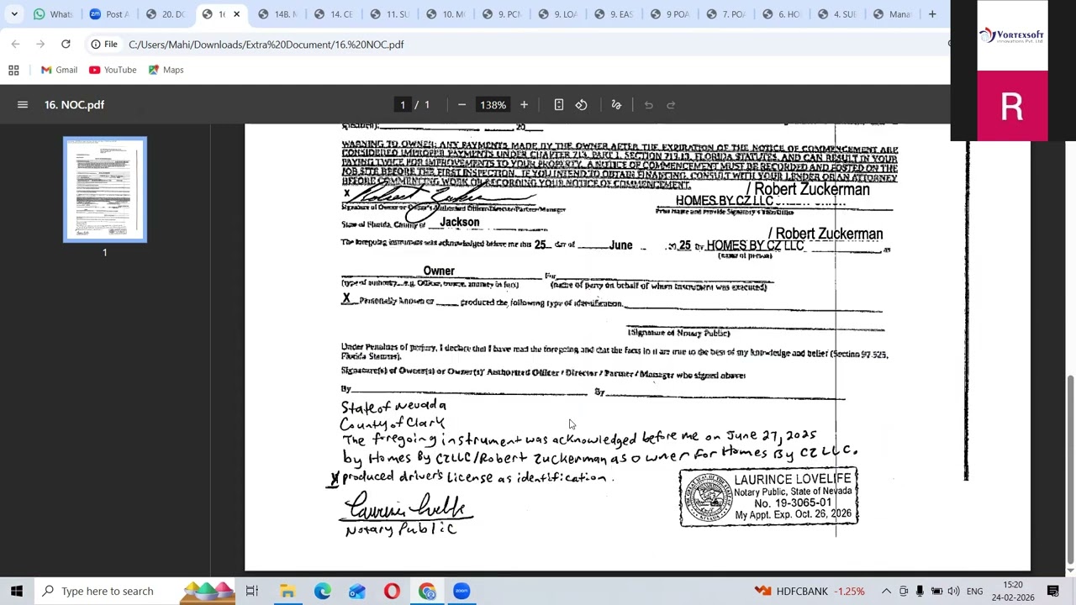Reload the current page
The width and height of the screenshot is (1076, 605).
point(66,44)
